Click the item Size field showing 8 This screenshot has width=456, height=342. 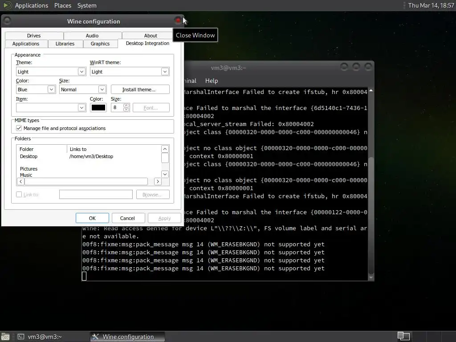point(117,108)
